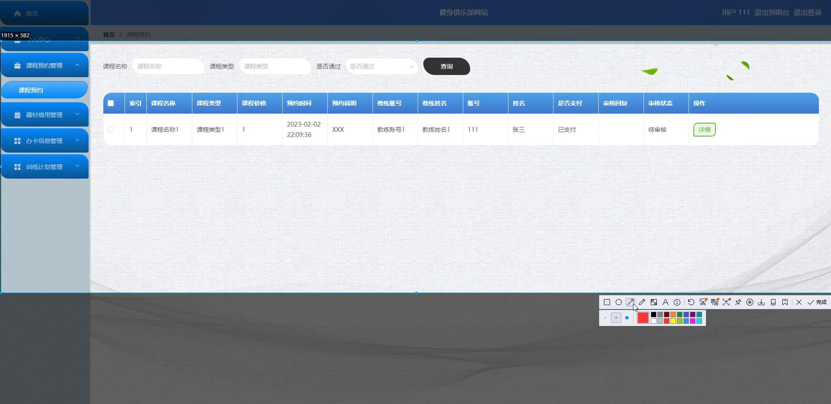Expand the 器材借用管理 menu
831x404 pixels.
tap(44, 115)
